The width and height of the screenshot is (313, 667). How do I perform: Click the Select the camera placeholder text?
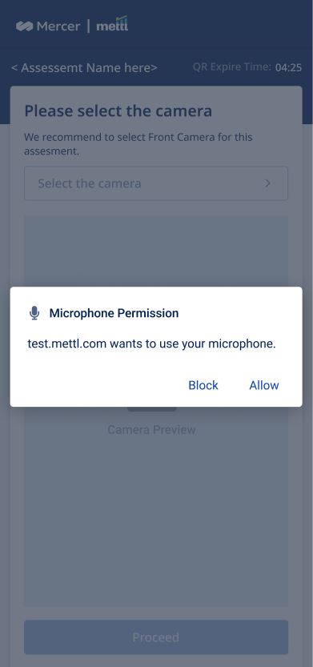coord(90,183)
